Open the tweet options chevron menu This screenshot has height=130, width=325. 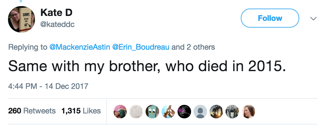[313, 18]
